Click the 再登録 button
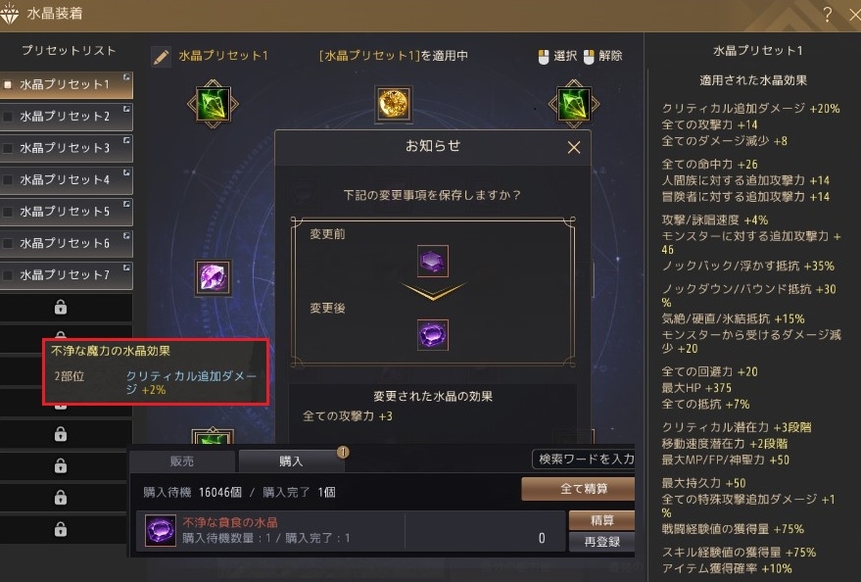The width and height of the screenshot is (861, 582). click(x=601, y=542)
